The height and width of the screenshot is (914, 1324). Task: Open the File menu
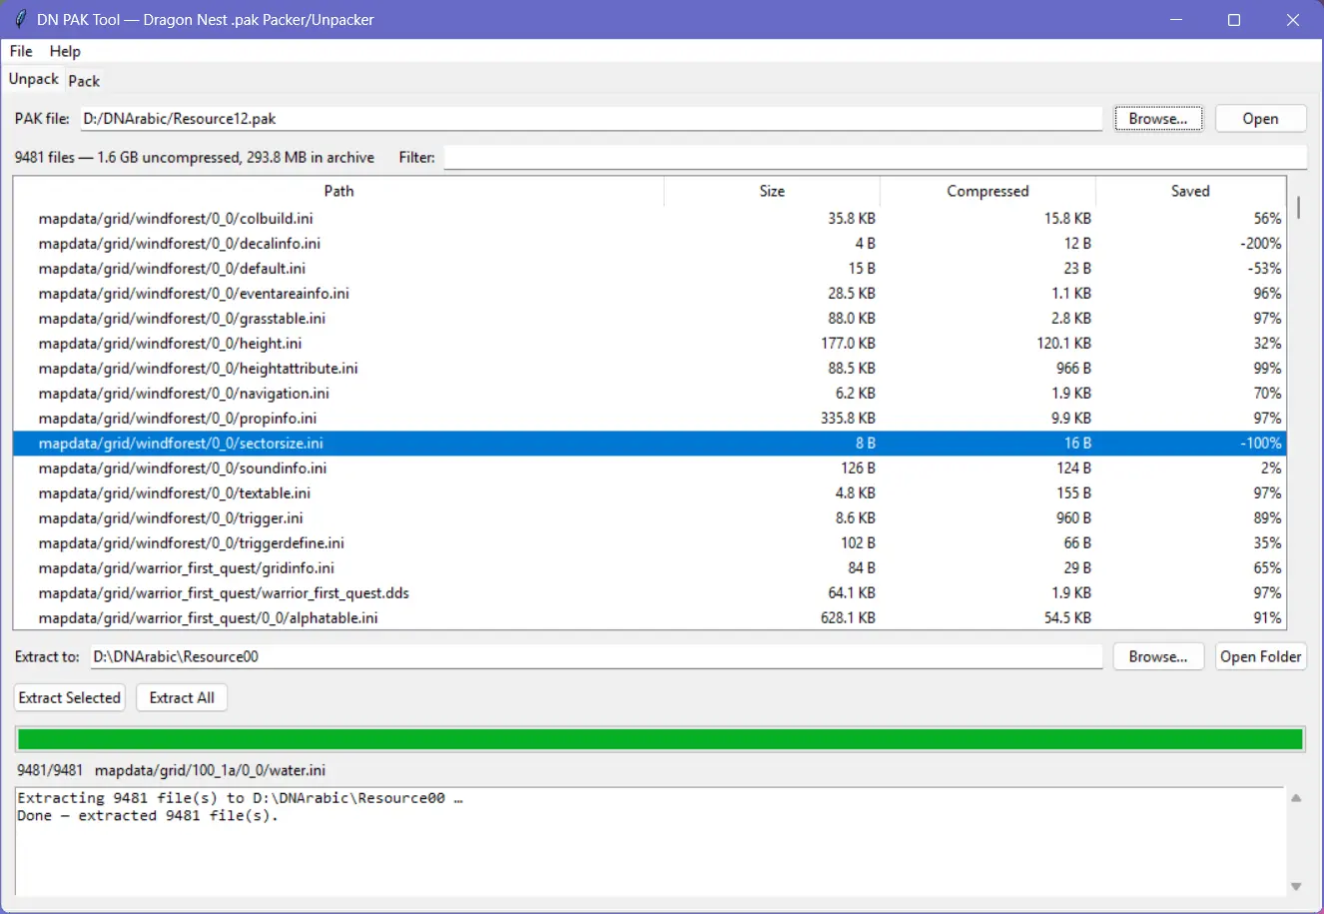[21, 51]
